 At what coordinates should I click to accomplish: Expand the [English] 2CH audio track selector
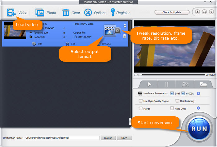pos(64,33)
